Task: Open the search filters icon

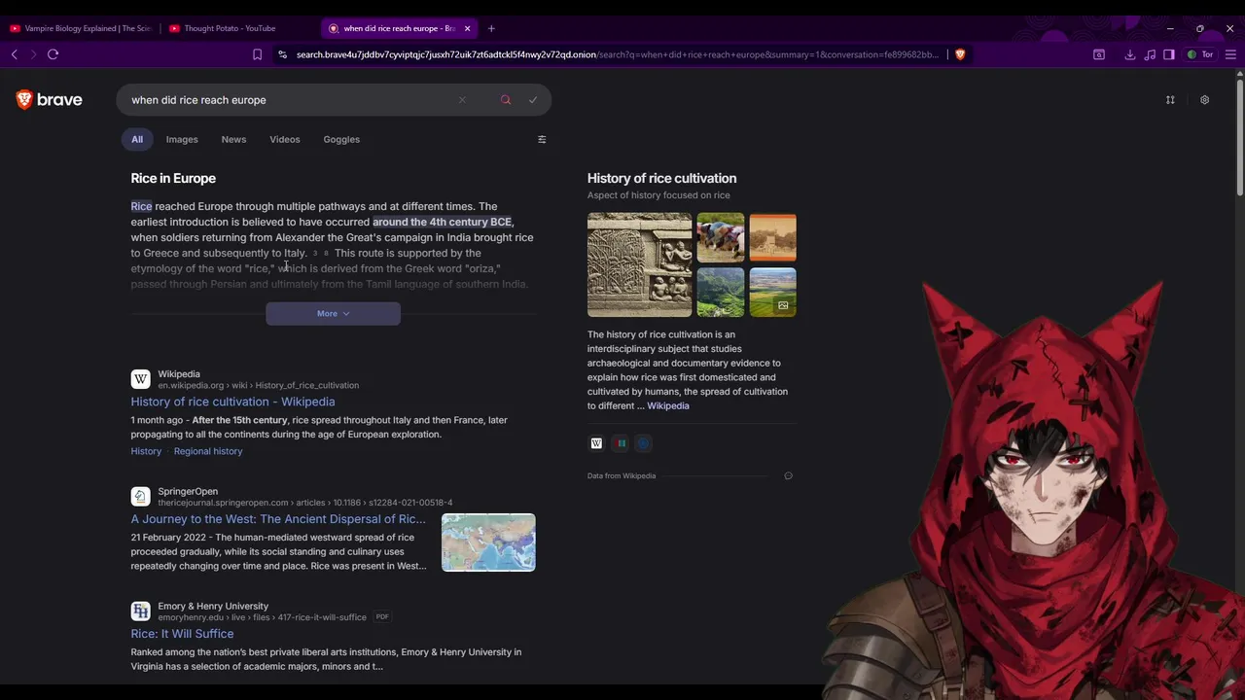Action: [x=542, y=139]
